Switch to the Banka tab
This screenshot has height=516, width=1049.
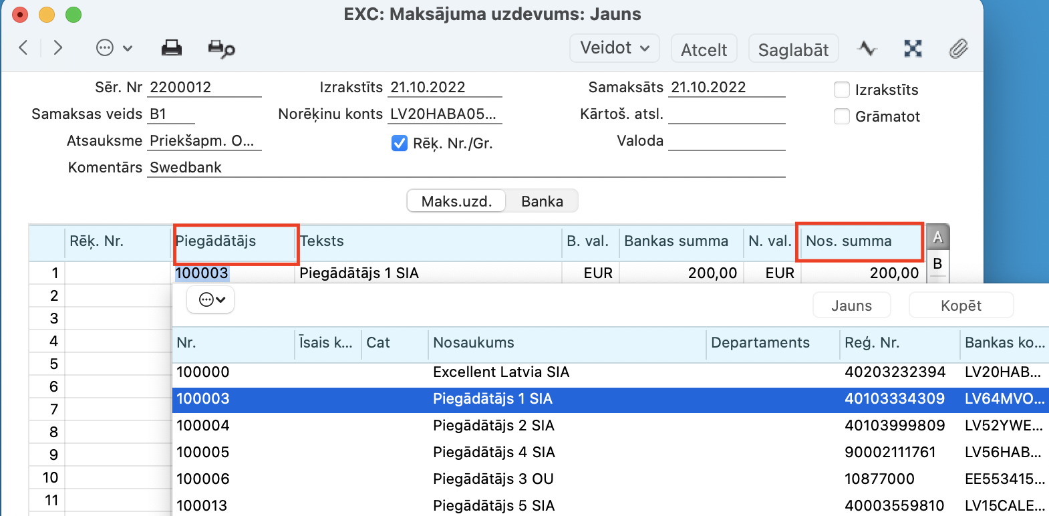[542, 201]
